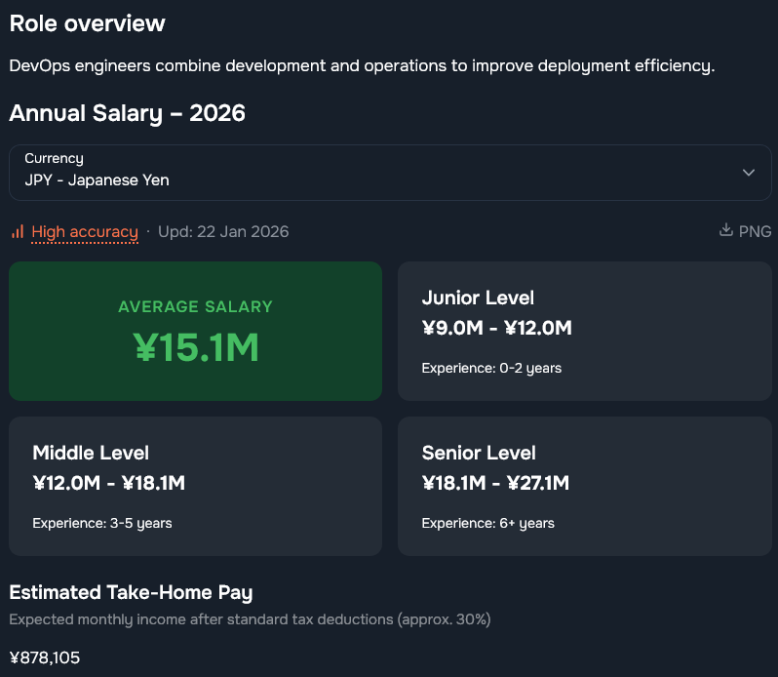778x677 pixels.
Task: Click the Junior ¥9.0M - ¥12.0M range
Action: pyautogui.click(x=496, y=329)
